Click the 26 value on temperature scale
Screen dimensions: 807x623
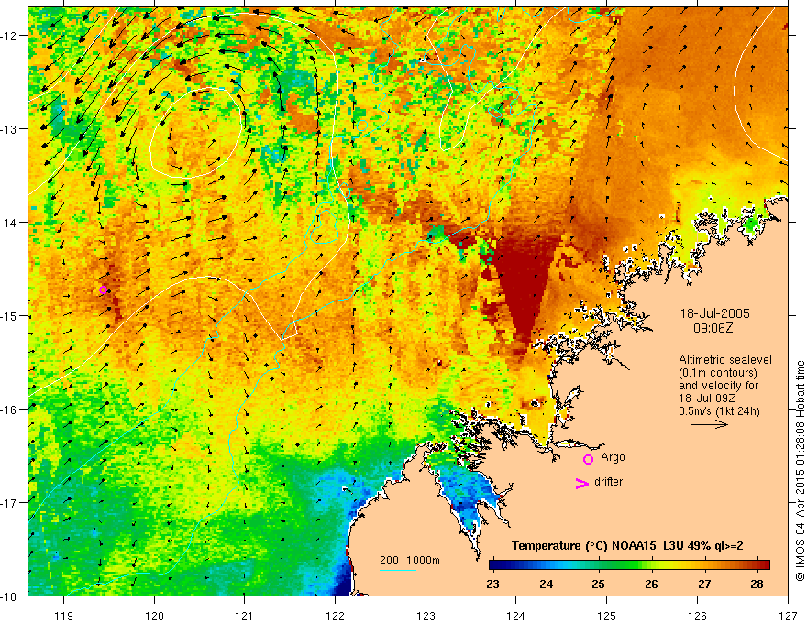[x=651, y=584]
